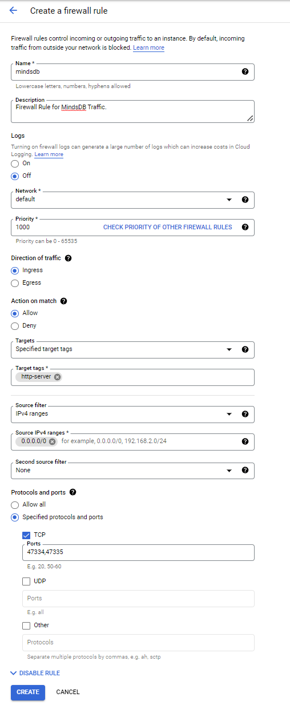Remove the http-server target tag
This screenshot has width=290, height=709.
58,377
